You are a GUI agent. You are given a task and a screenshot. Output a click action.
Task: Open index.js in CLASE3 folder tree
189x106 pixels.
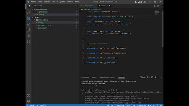click(x=41, y=23)
